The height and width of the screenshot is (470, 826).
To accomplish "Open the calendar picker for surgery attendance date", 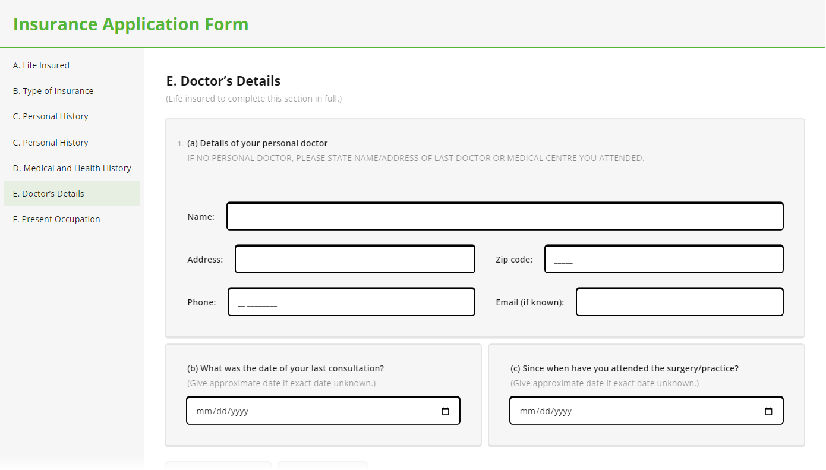I will pyautogui.click(x=768, y=411).
